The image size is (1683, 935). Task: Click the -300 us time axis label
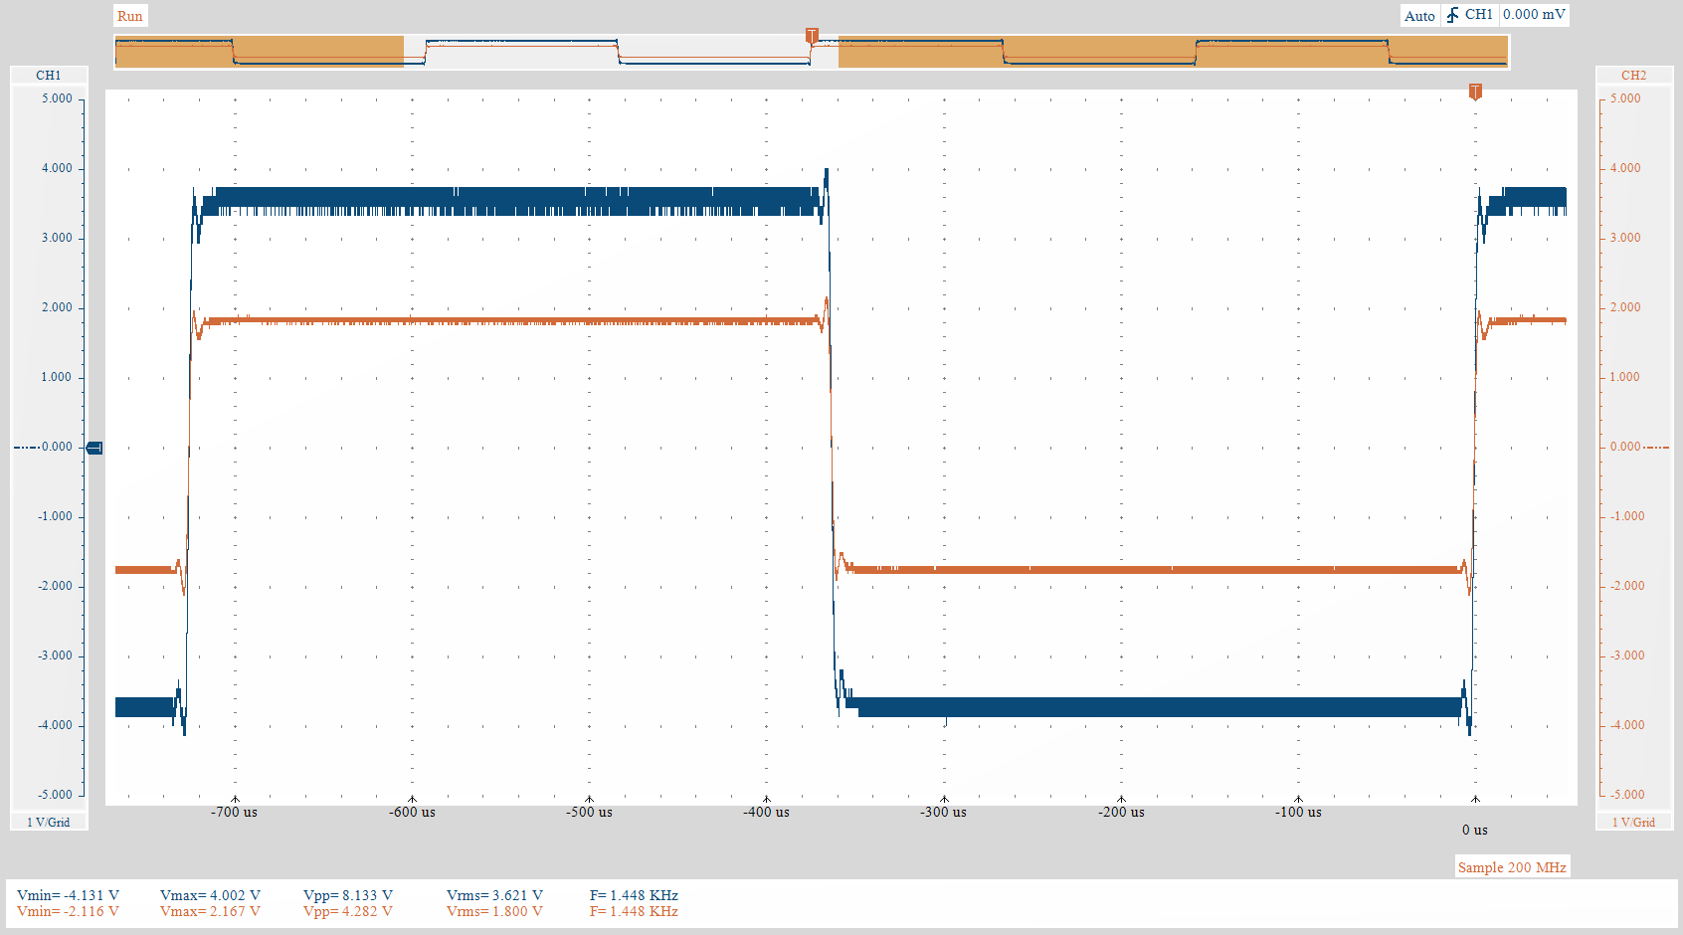click(943, 812)
